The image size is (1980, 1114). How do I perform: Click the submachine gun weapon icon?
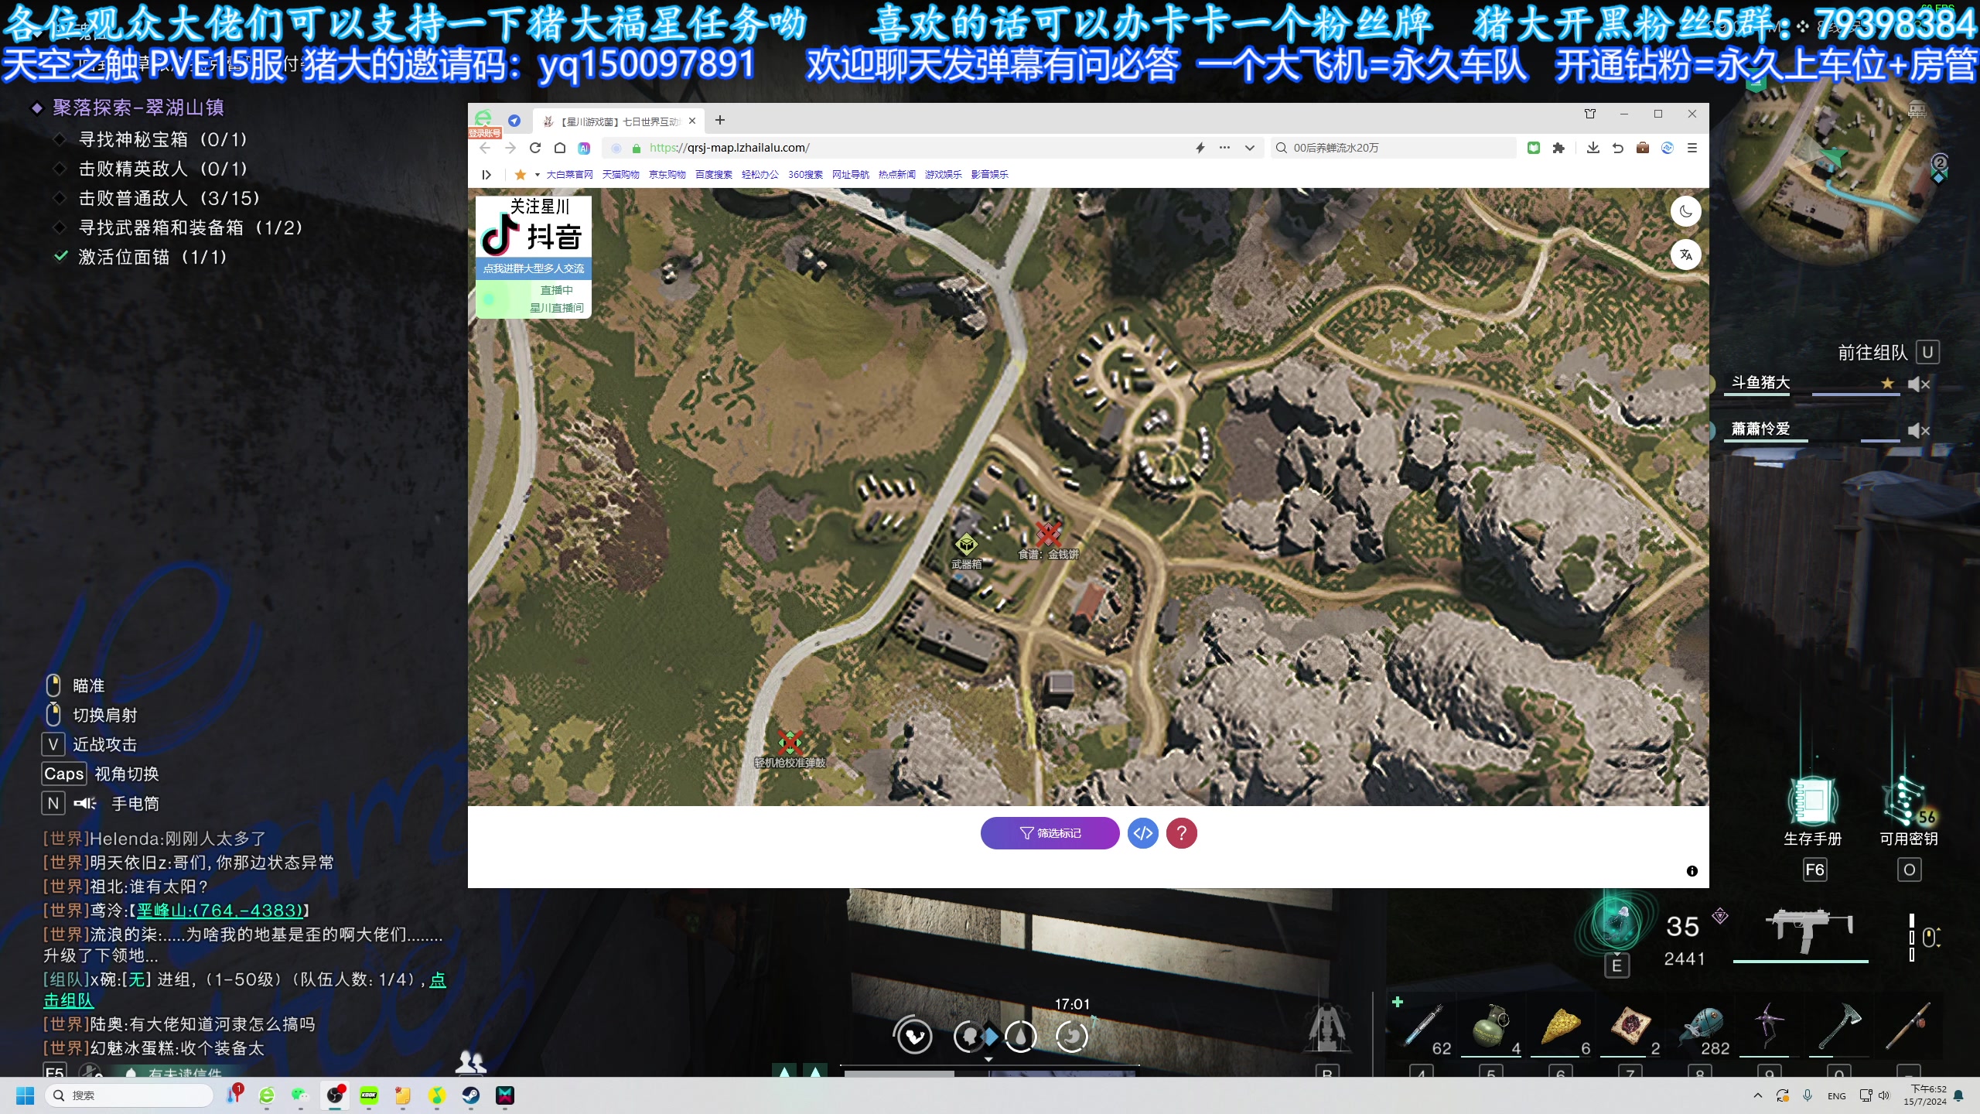pyautogui.click(x=1808, y=931)
